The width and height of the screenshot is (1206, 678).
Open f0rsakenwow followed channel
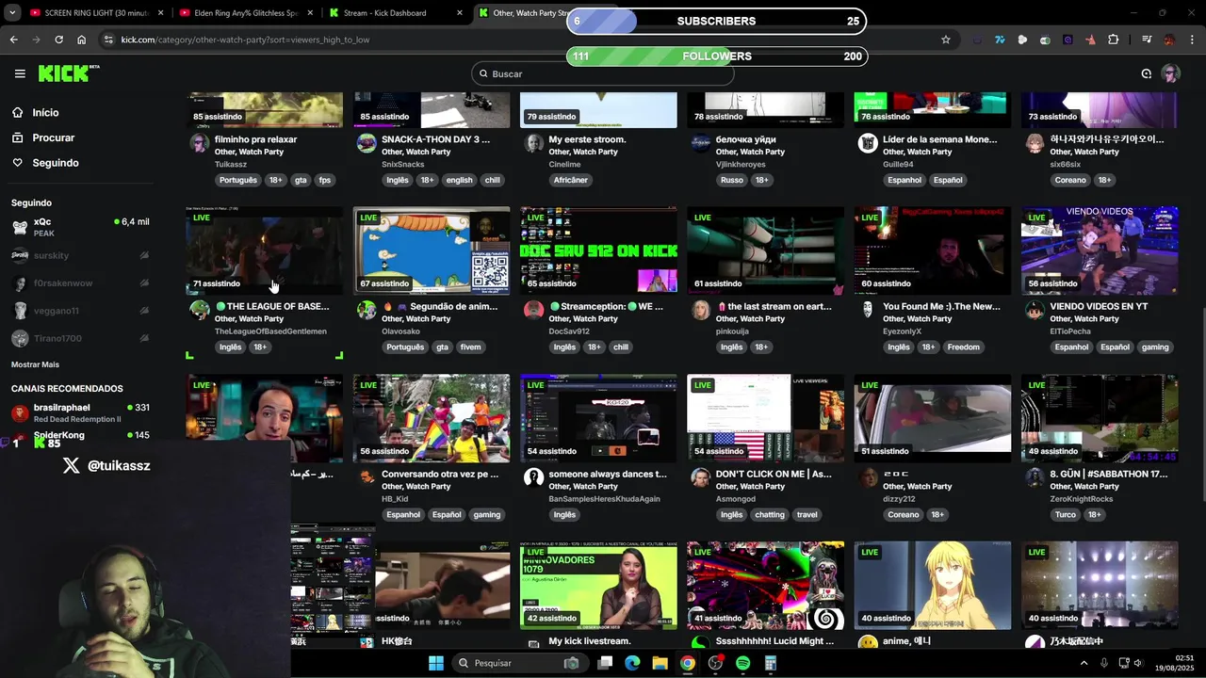pyautogui.click(x=80, y=283)
